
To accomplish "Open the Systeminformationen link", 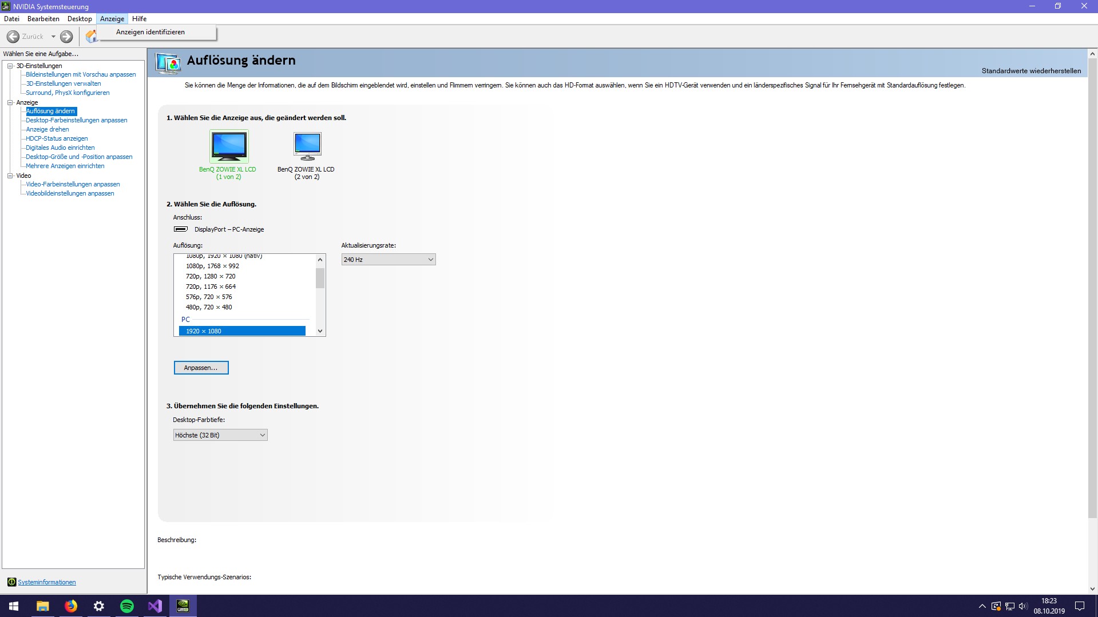I will click(47, 582).
